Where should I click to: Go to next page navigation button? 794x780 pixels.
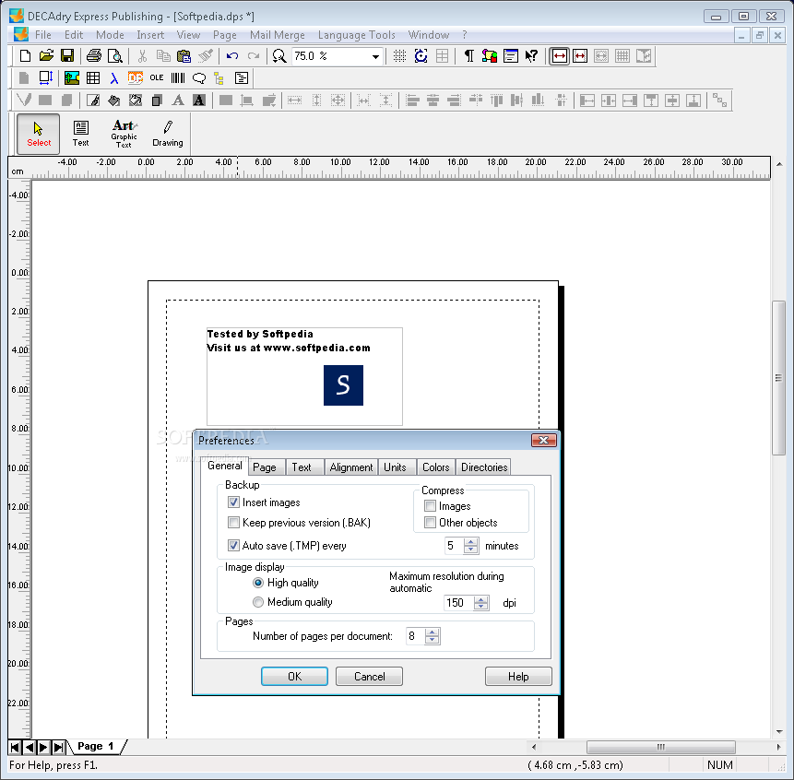coord(43,747)
